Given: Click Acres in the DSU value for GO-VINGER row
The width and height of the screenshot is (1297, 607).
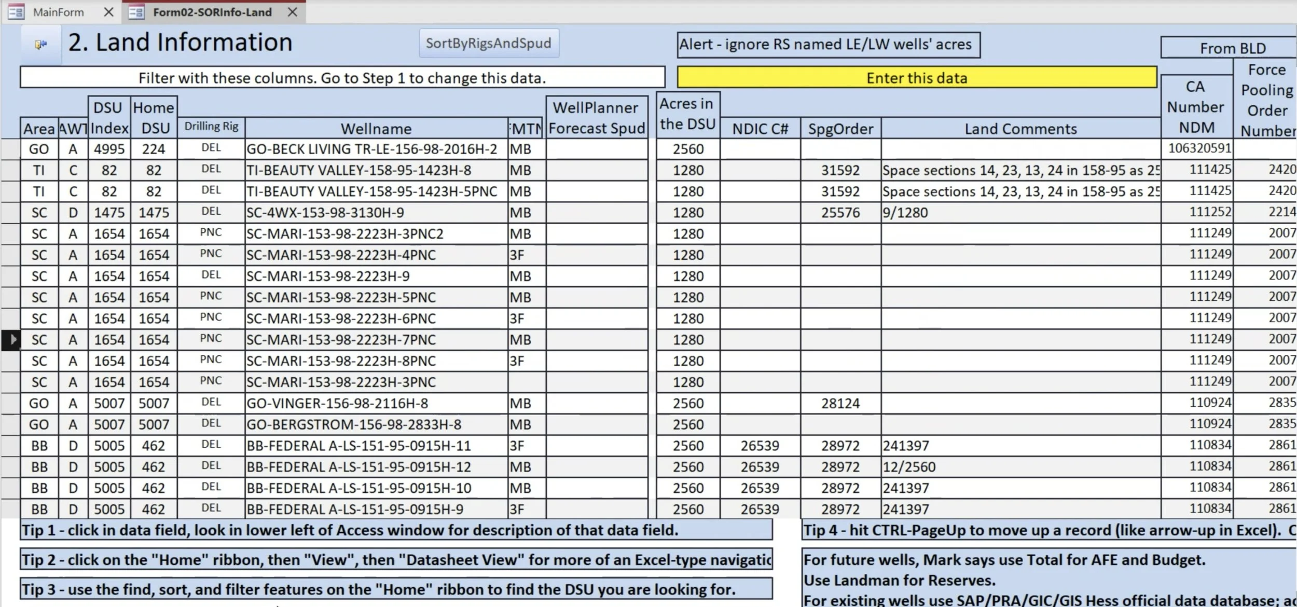Looking at the screenshot, I should [688, 404].
